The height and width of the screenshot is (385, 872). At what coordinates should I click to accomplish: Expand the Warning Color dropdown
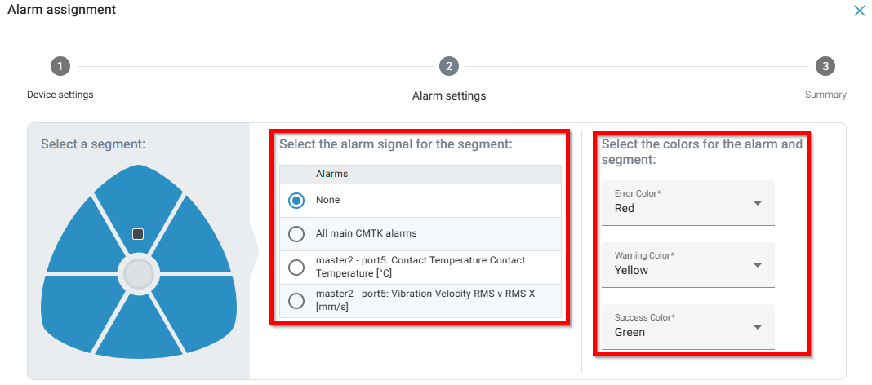point(687,264)
